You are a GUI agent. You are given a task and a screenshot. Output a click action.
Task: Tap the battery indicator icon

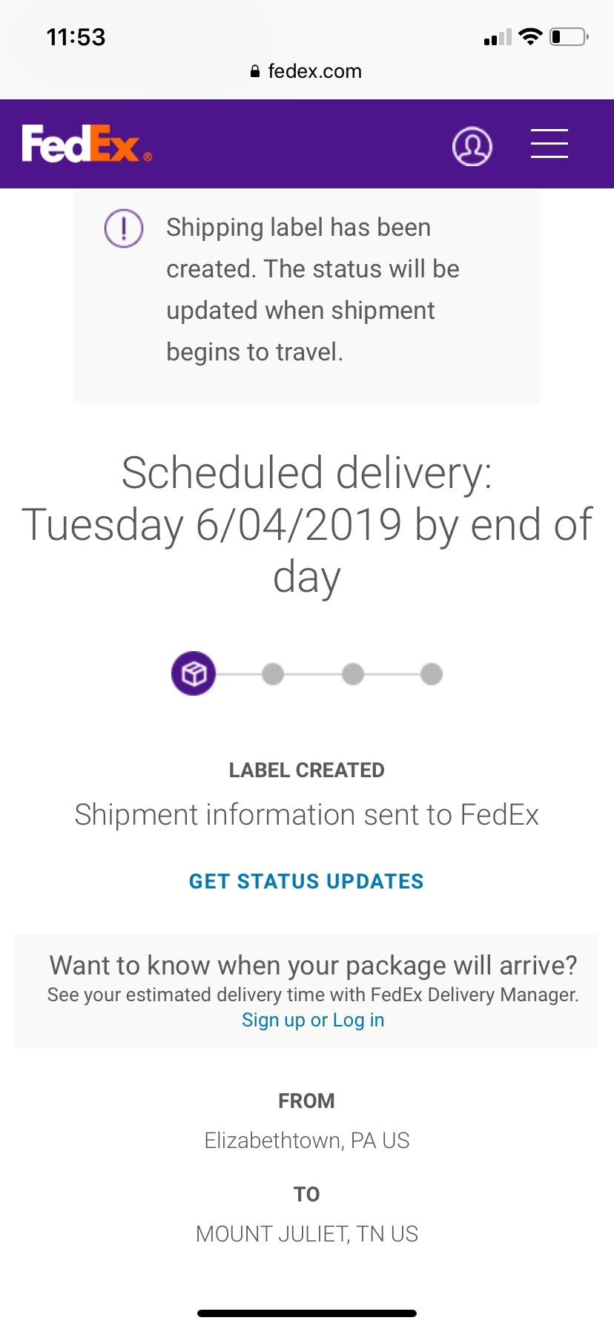click(569, 36)
